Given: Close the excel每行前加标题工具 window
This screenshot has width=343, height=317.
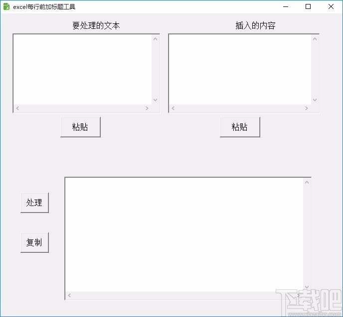Looking at the screenshot, I should (331, 7).
